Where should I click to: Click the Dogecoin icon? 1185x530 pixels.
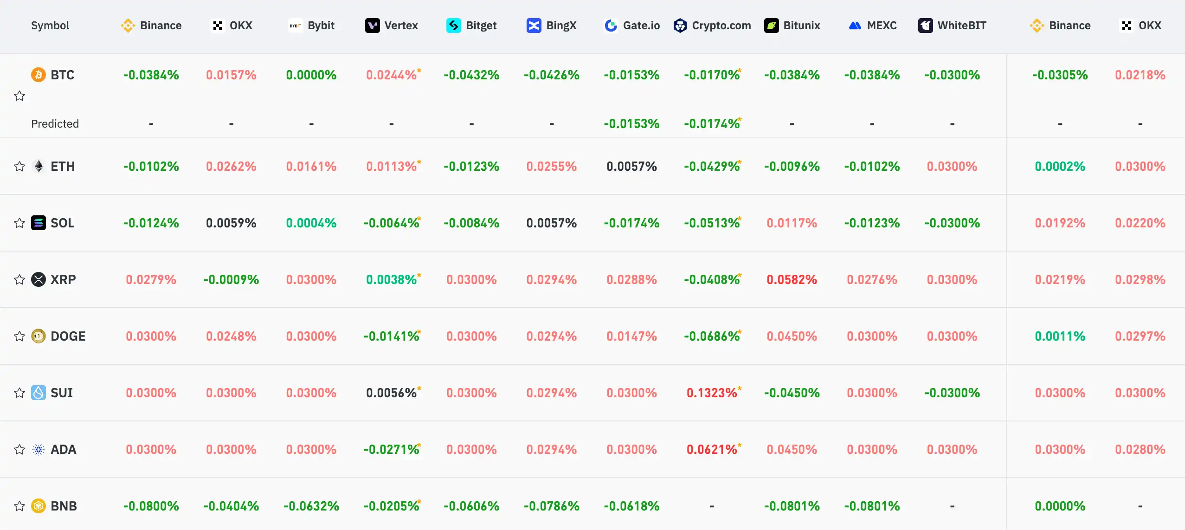pyautogui.click(x=39, y=336)
